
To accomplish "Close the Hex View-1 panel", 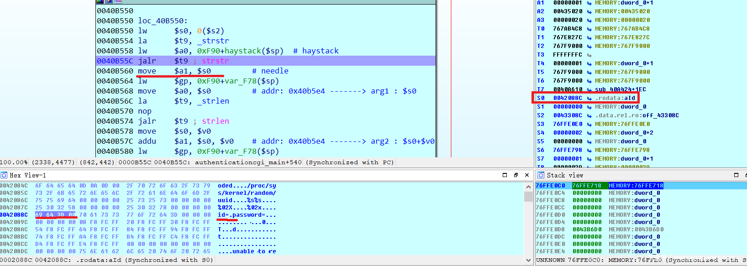I will [x=526, y=175].
